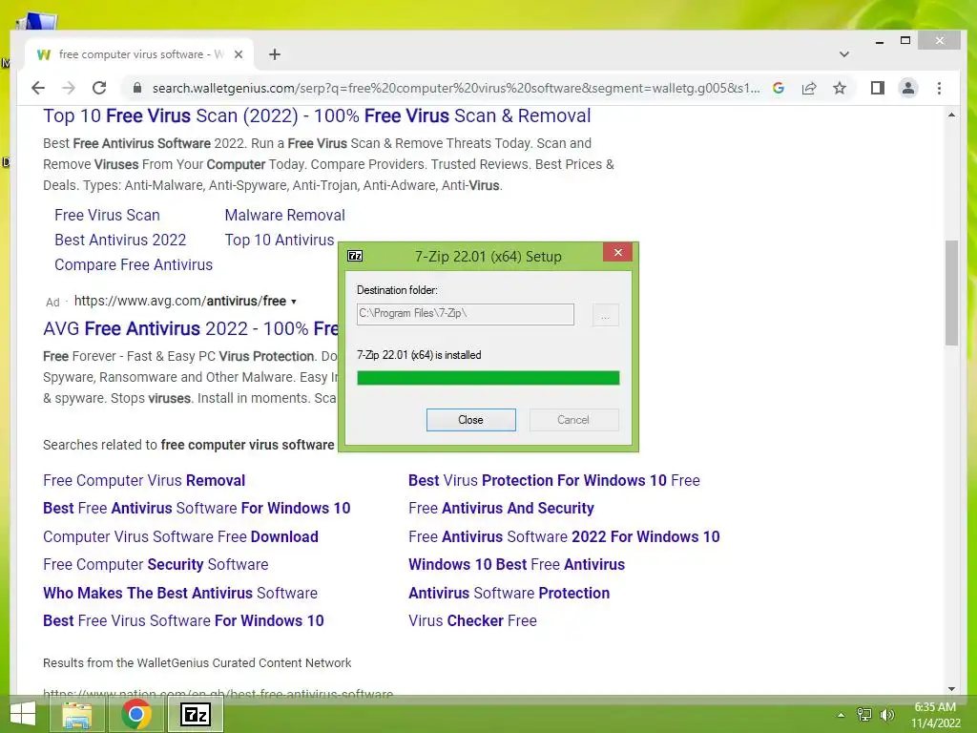977x733 pixels.
Task: Open the Malware Removal sitelink
Action: pyautogui.click(x=284, y=215)
